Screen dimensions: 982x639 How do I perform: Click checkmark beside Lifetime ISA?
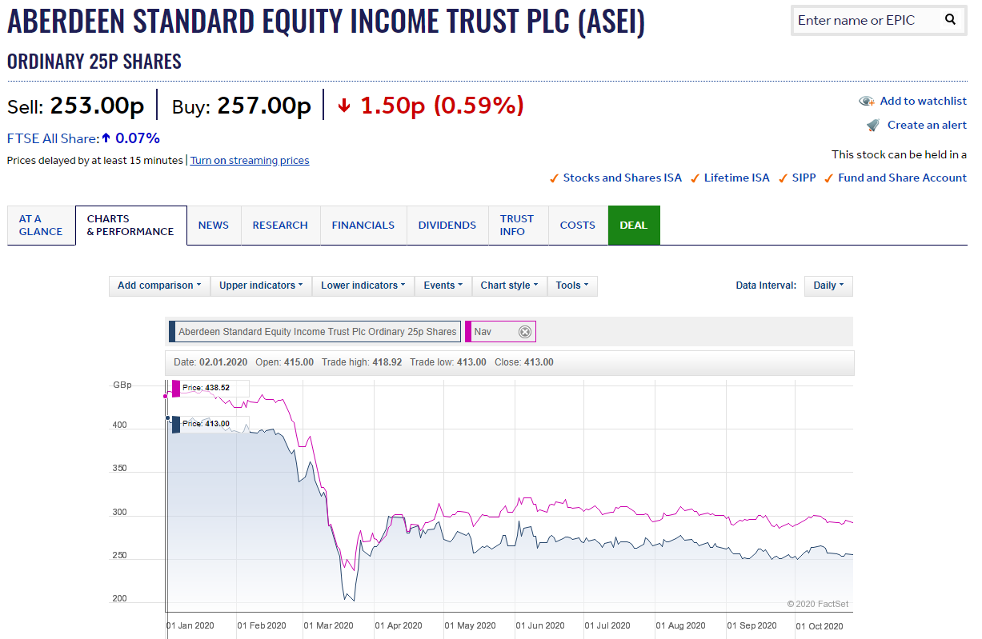[x=695, y=178]
